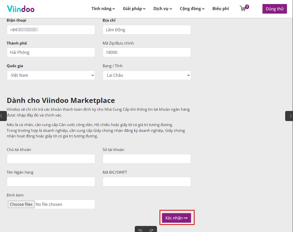
Task: Click the Chủ tài khoản input field
Action: (51, 159)
